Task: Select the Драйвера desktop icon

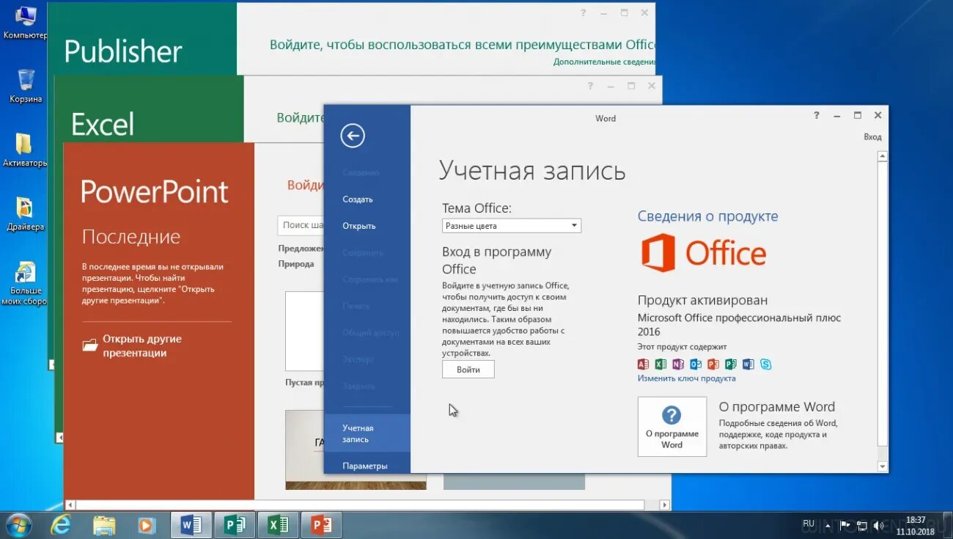Action: click(x=25, y=213)
